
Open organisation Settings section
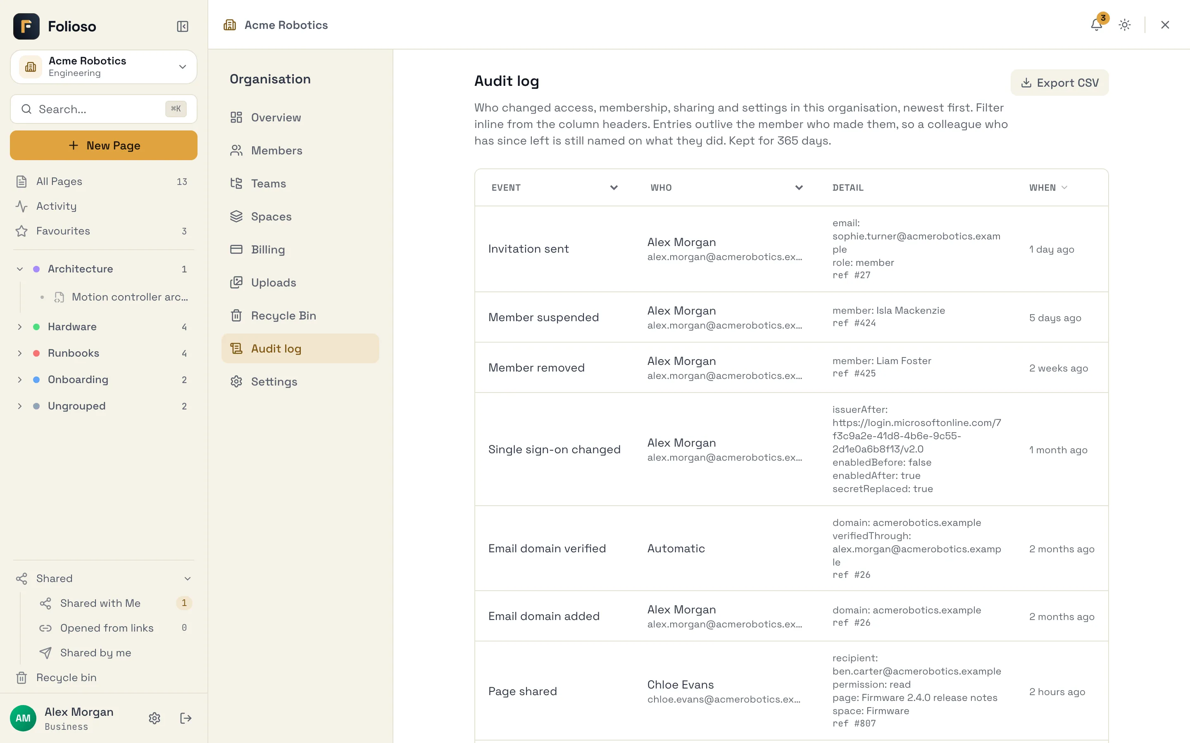(300, 381)
